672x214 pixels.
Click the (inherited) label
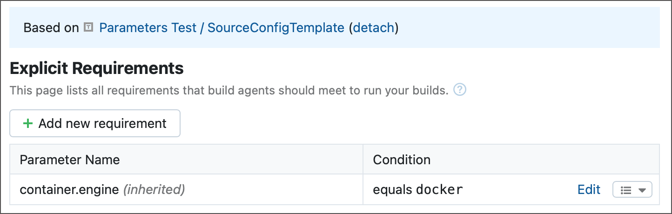(154, 189)
